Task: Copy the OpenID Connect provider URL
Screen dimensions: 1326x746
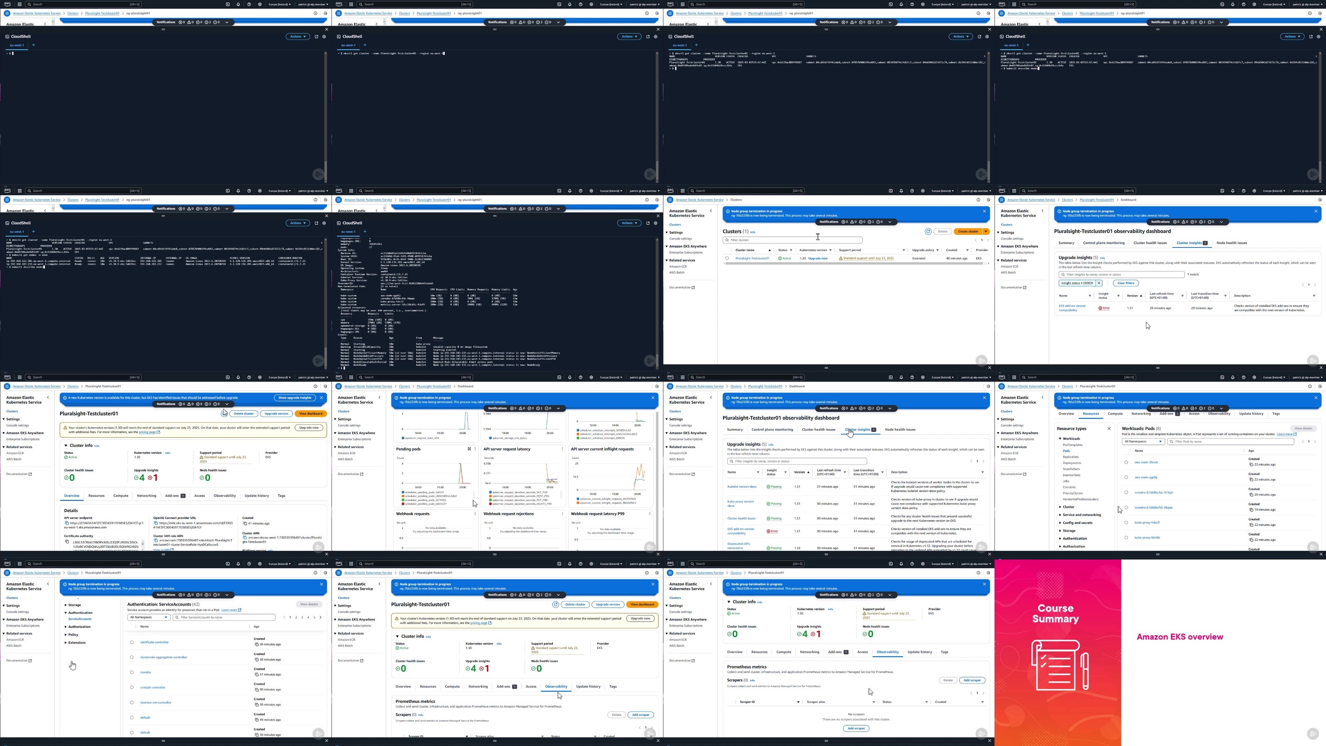Action: coord(155,523)
